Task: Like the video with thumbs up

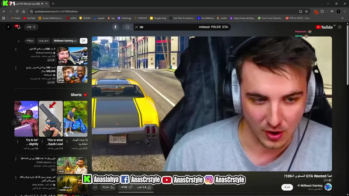Action: pyautogui.click(x=145, y=187)
